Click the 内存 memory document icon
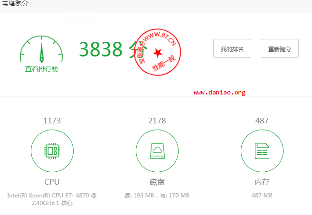 tap(262, 151)
